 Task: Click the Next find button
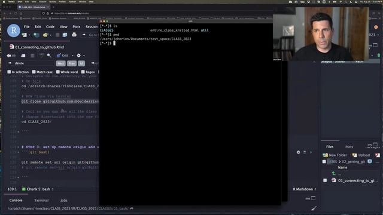pos(60,63)
